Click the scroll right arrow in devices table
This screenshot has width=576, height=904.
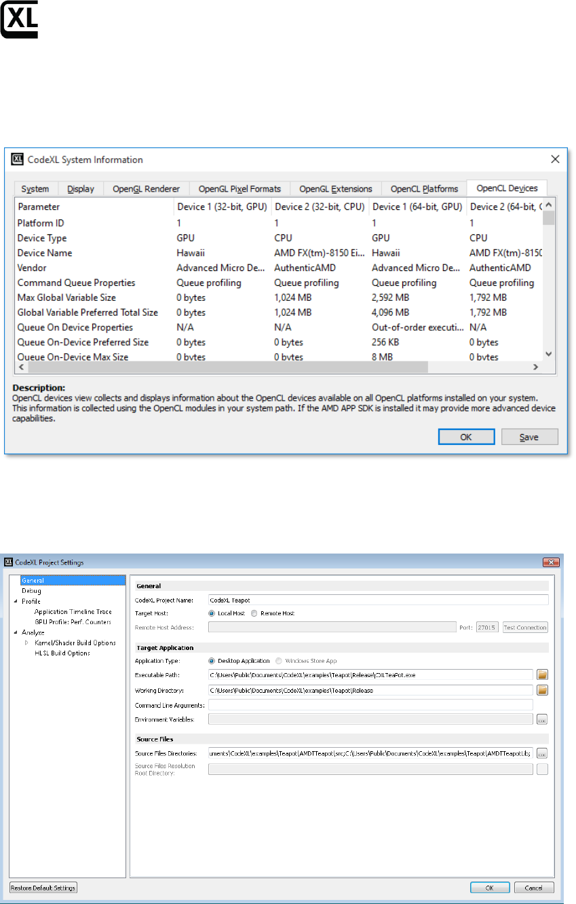tap(535, 367)
